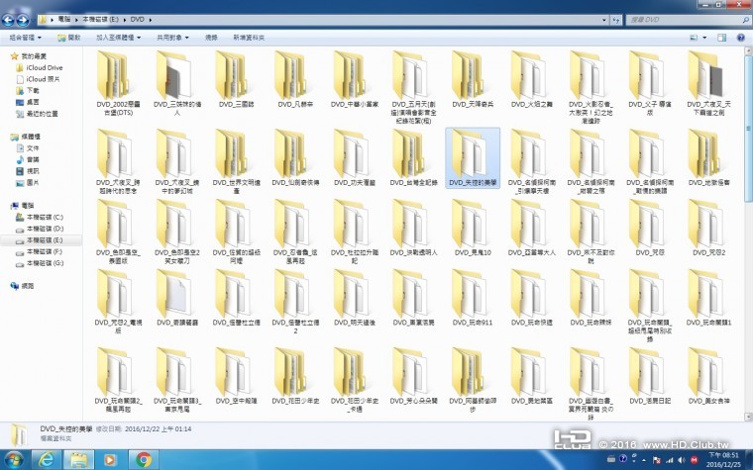Image resolution: width=753 pixels, height=470 pixels.
Task: Click the search magnifier icon
Action: click(746, 20)
